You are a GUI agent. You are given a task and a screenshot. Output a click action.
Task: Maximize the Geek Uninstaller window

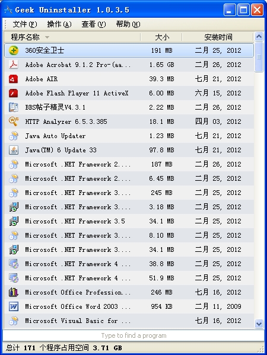point(243,10)
